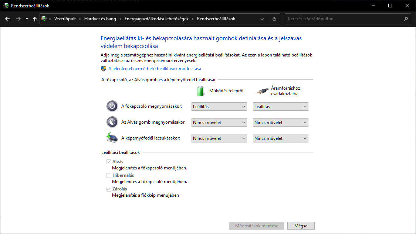This screenshot has width=416, height=234.
Task: Click the UAC shield icon
Action: (104, 69)
